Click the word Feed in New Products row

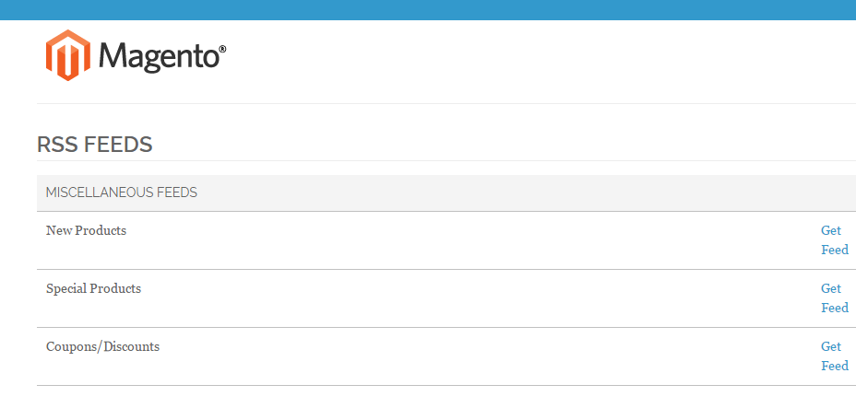[x=835, y=250]
